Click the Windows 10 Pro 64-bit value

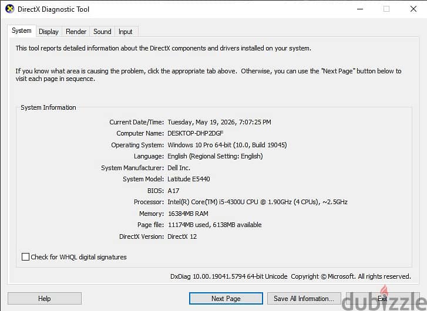227,145
